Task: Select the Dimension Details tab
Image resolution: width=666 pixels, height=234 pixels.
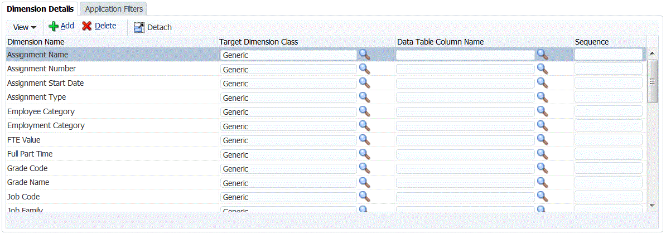Action: tap(40, 9)
